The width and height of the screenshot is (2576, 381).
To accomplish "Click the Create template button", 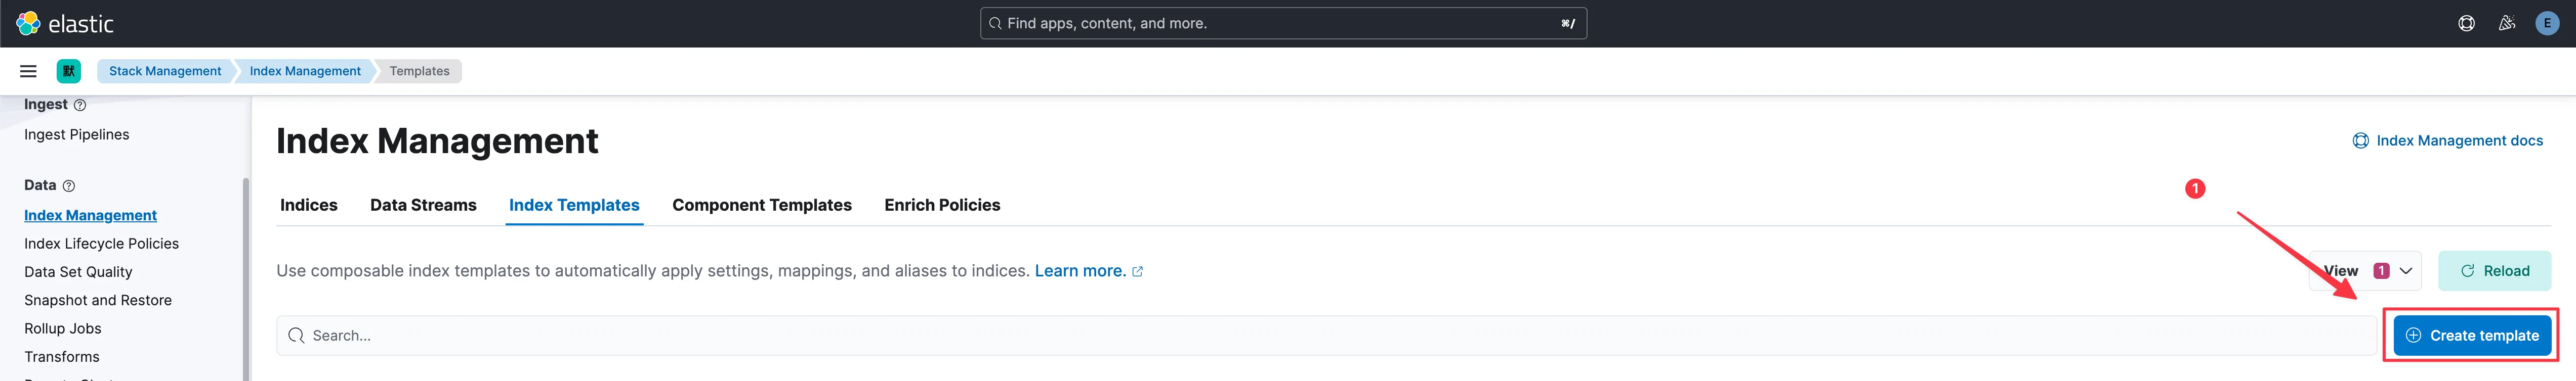I will [2472, 335].
